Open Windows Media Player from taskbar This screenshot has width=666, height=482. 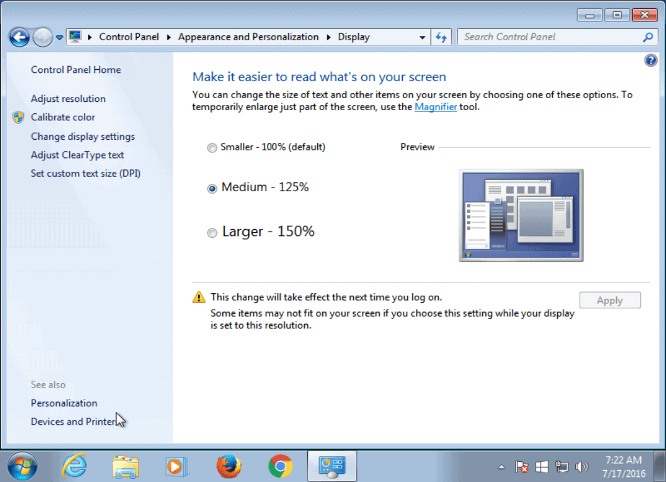(x=176, y=467)
